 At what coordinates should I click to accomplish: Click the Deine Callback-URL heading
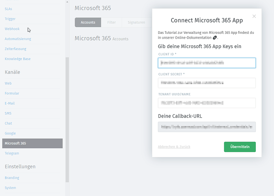coord(180,116)
